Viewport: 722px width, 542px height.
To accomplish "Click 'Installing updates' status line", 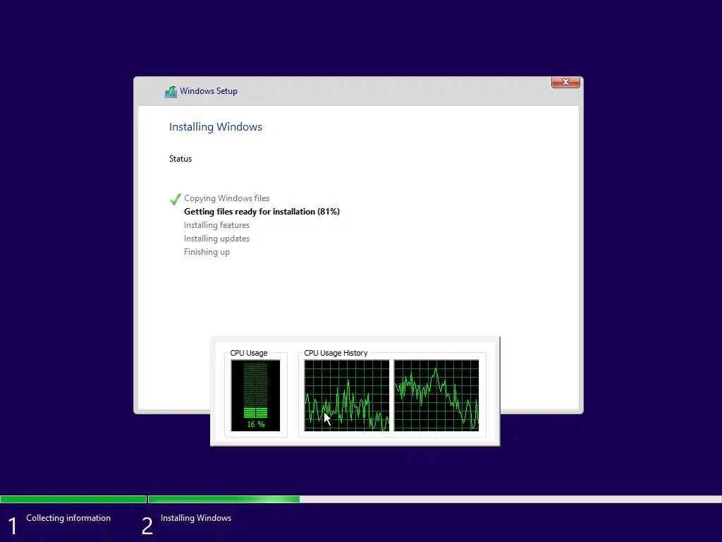I will [216, 239].
